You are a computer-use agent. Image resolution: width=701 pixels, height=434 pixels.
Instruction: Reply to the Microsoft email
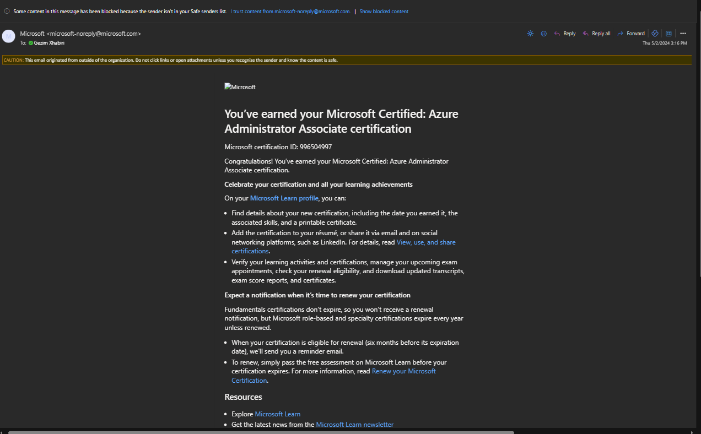(565, 34)
